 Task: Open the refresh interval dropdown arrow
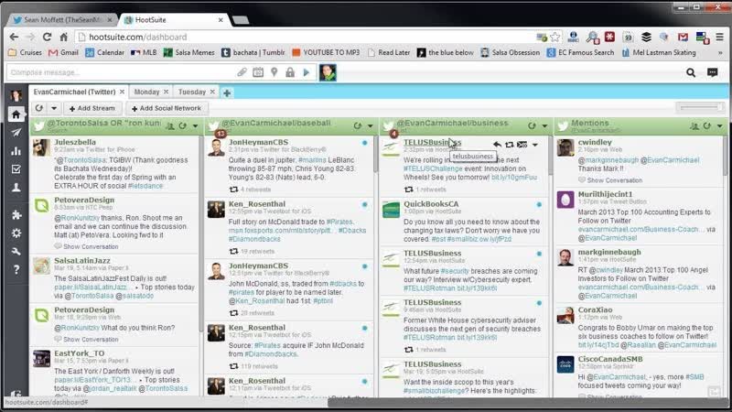tap(54, 108)
